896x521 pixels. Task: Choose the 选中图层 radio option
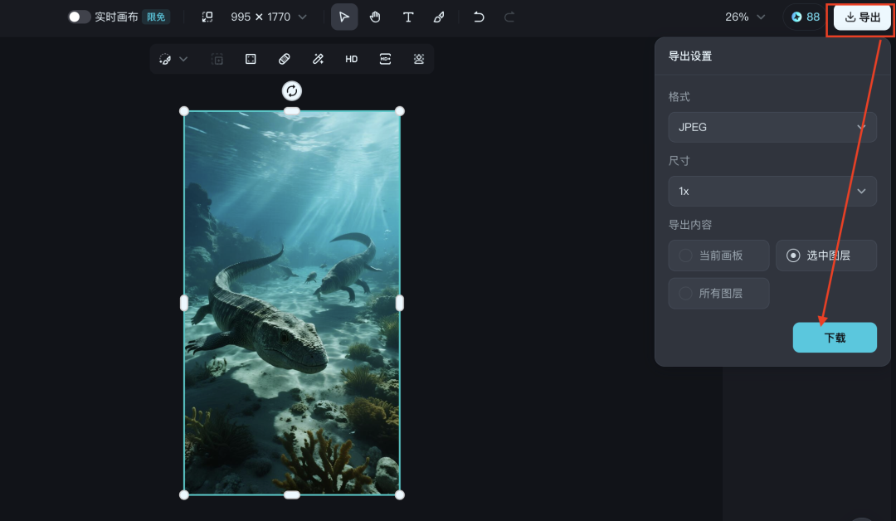(x=825, y=256)
